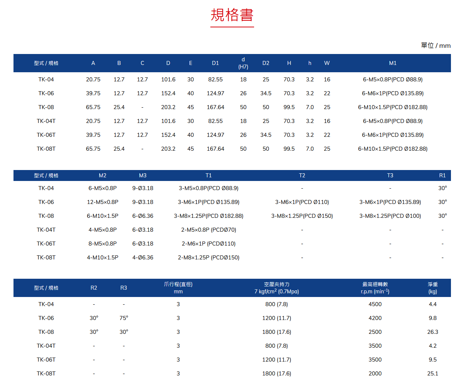Click the 淨重 (kg) column header
This screenshot has height=382, width=471.
pyautogui.click(x=433, y=288)
